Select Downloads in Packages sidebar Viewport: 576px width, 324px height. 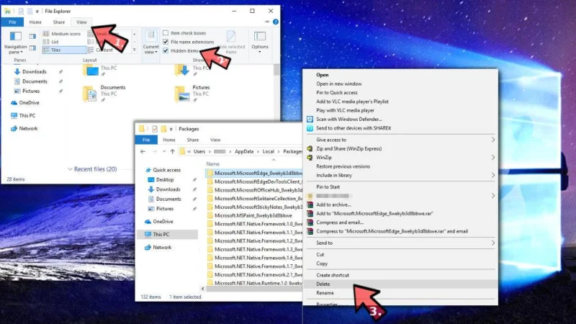click(164, 189)
